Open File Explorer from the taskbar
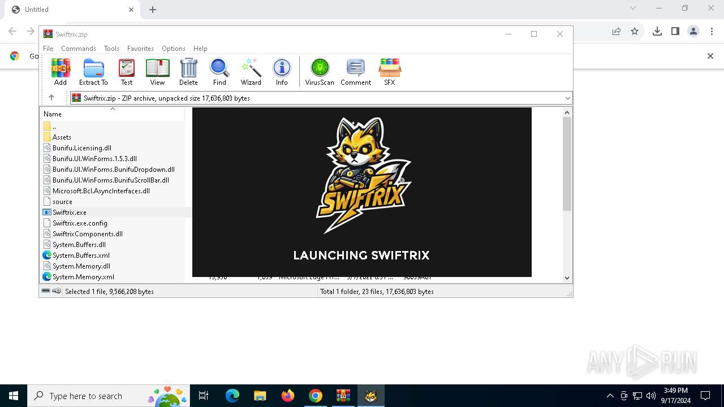Viewport: 724px width, 407px height. (260, 396)
